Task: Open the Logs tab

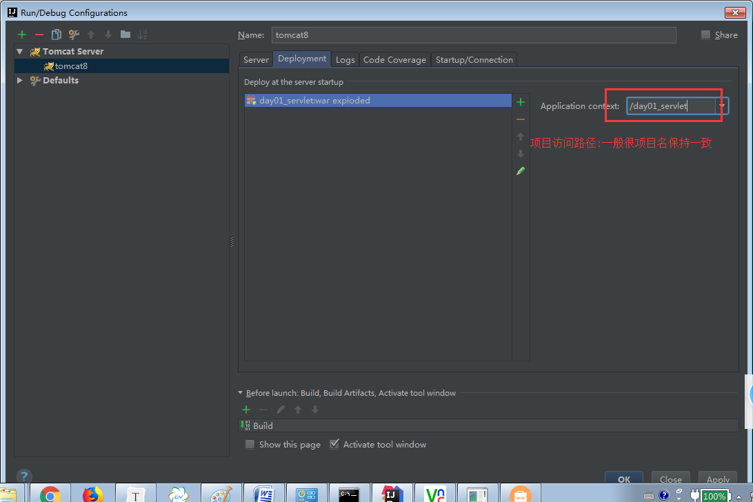Action: point(345,59)
